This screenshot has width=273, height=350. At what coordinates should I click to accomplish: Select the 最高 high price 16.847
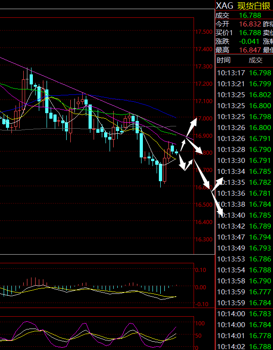(250, 50)
